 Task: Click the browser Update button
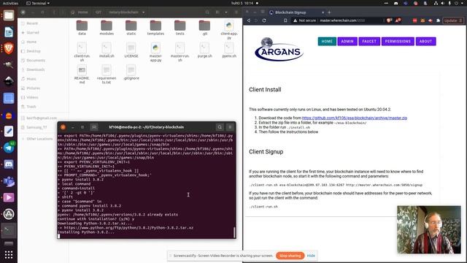[452, 20]
